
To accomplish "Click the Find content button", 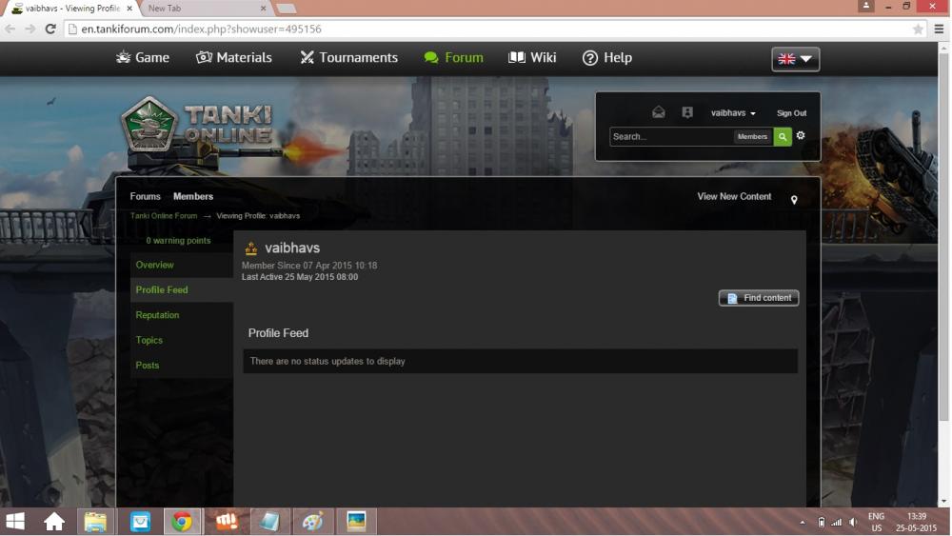I will (759, 298).
